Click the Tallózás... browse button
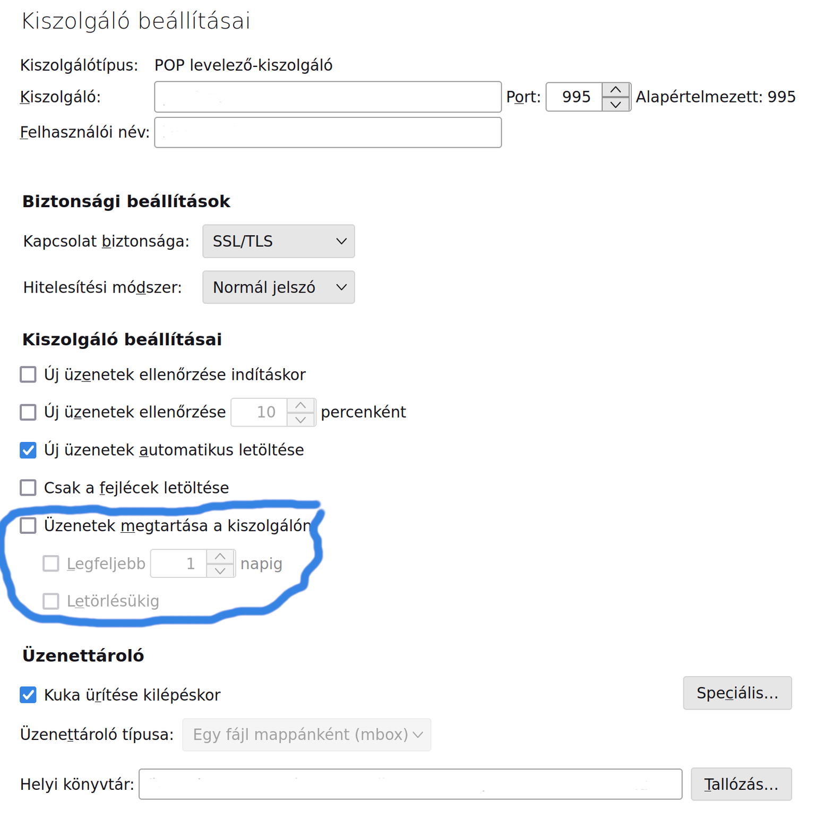This screenshot has width=815, height=835. pos(741,784)
